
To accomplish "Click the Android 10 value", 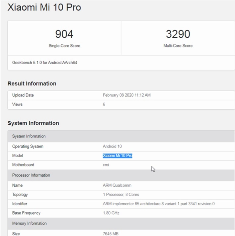I will pos(112,146).
